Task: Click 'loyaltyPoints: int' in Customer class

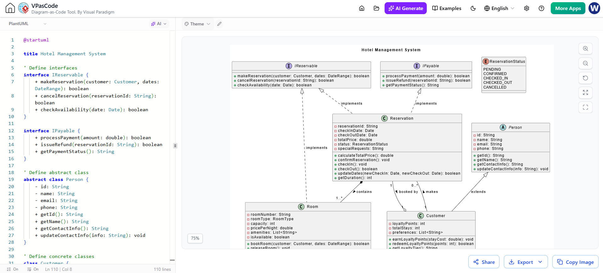Action: pyautogui.click(x=409, y=224)
